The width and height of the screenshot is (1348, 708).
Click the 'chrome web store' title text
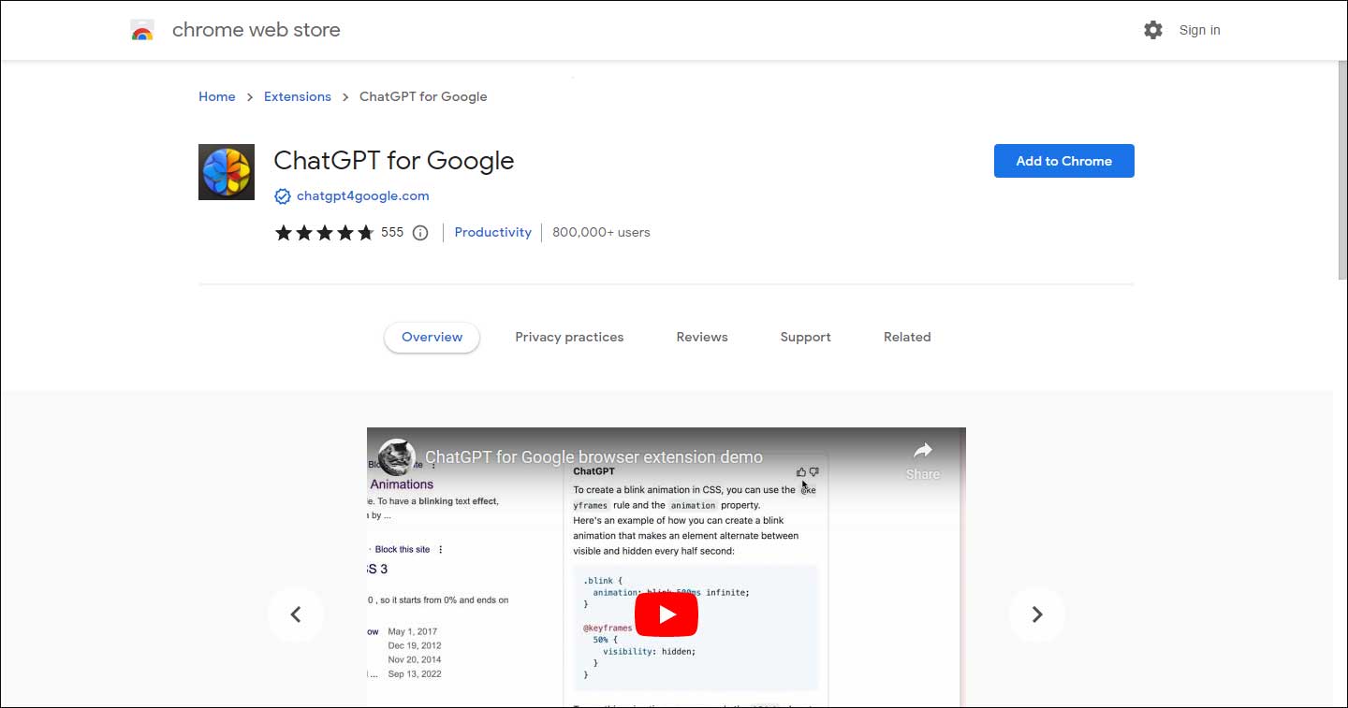[256, 30]
